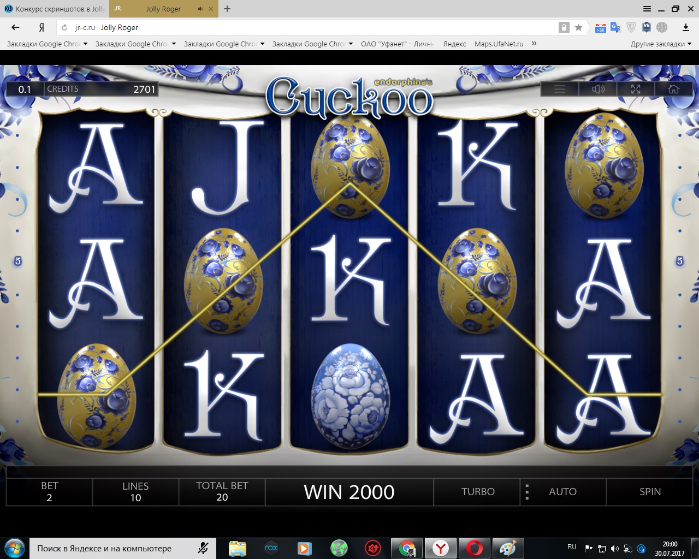
Task: Toggle TURBO spin mode
Action: [x=478, y=492]
